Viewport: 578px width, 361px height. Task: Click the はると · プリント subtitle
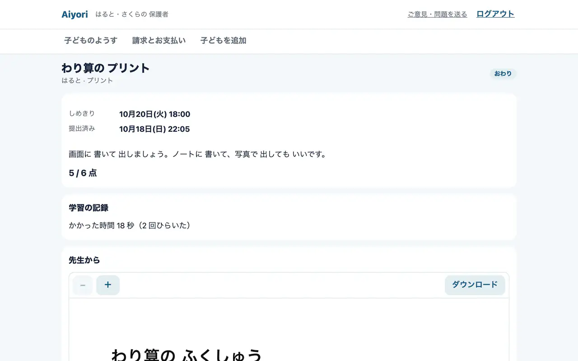click(x=87, y=80)
